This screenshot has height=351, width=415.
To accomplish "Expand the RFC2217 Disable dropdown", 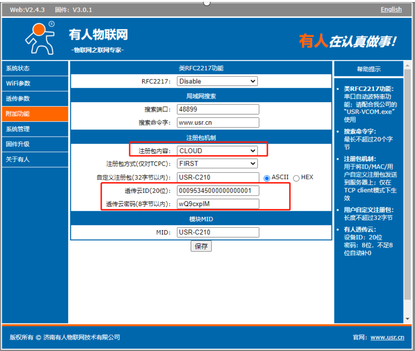I will click(217, 81).
